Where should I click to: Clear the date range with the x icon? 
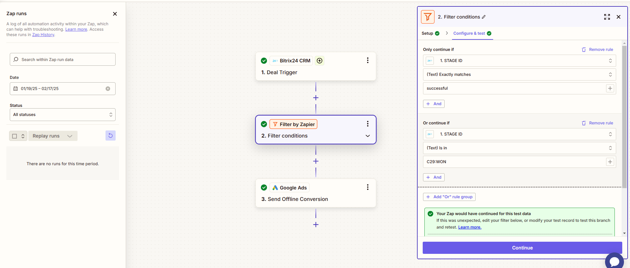point(108,89)
